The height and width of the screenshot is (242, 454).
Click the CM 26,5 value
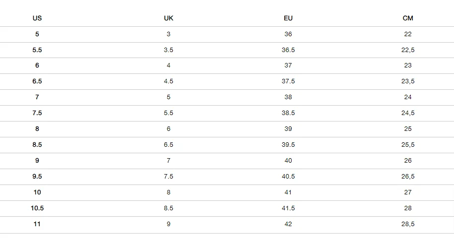pyautogui.click(x=408, y=177)
